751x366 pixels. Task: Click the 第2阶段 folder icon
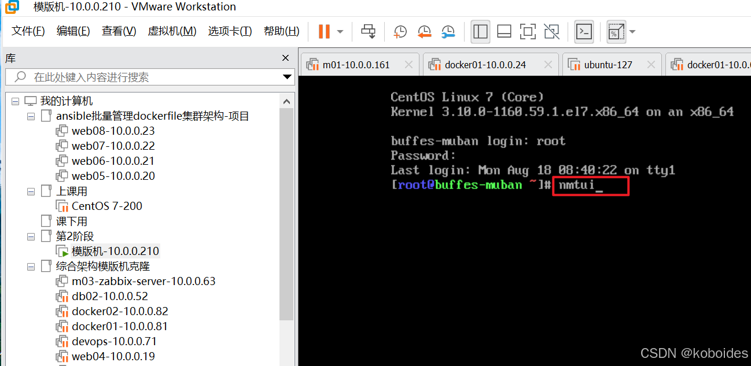pos(46,236)
